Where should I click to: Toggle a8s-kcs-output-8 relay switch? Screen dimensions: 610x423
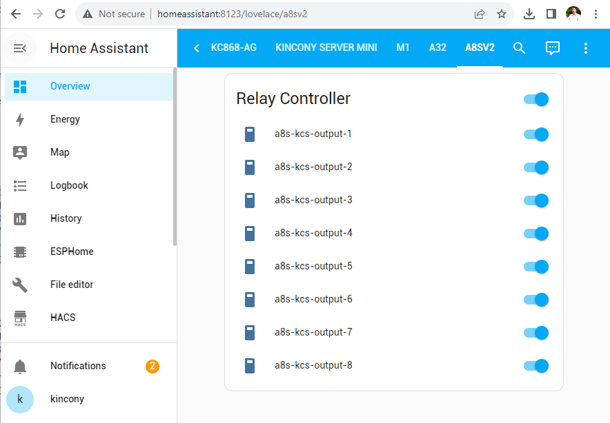pyautogui.click(x=536, y=366)
